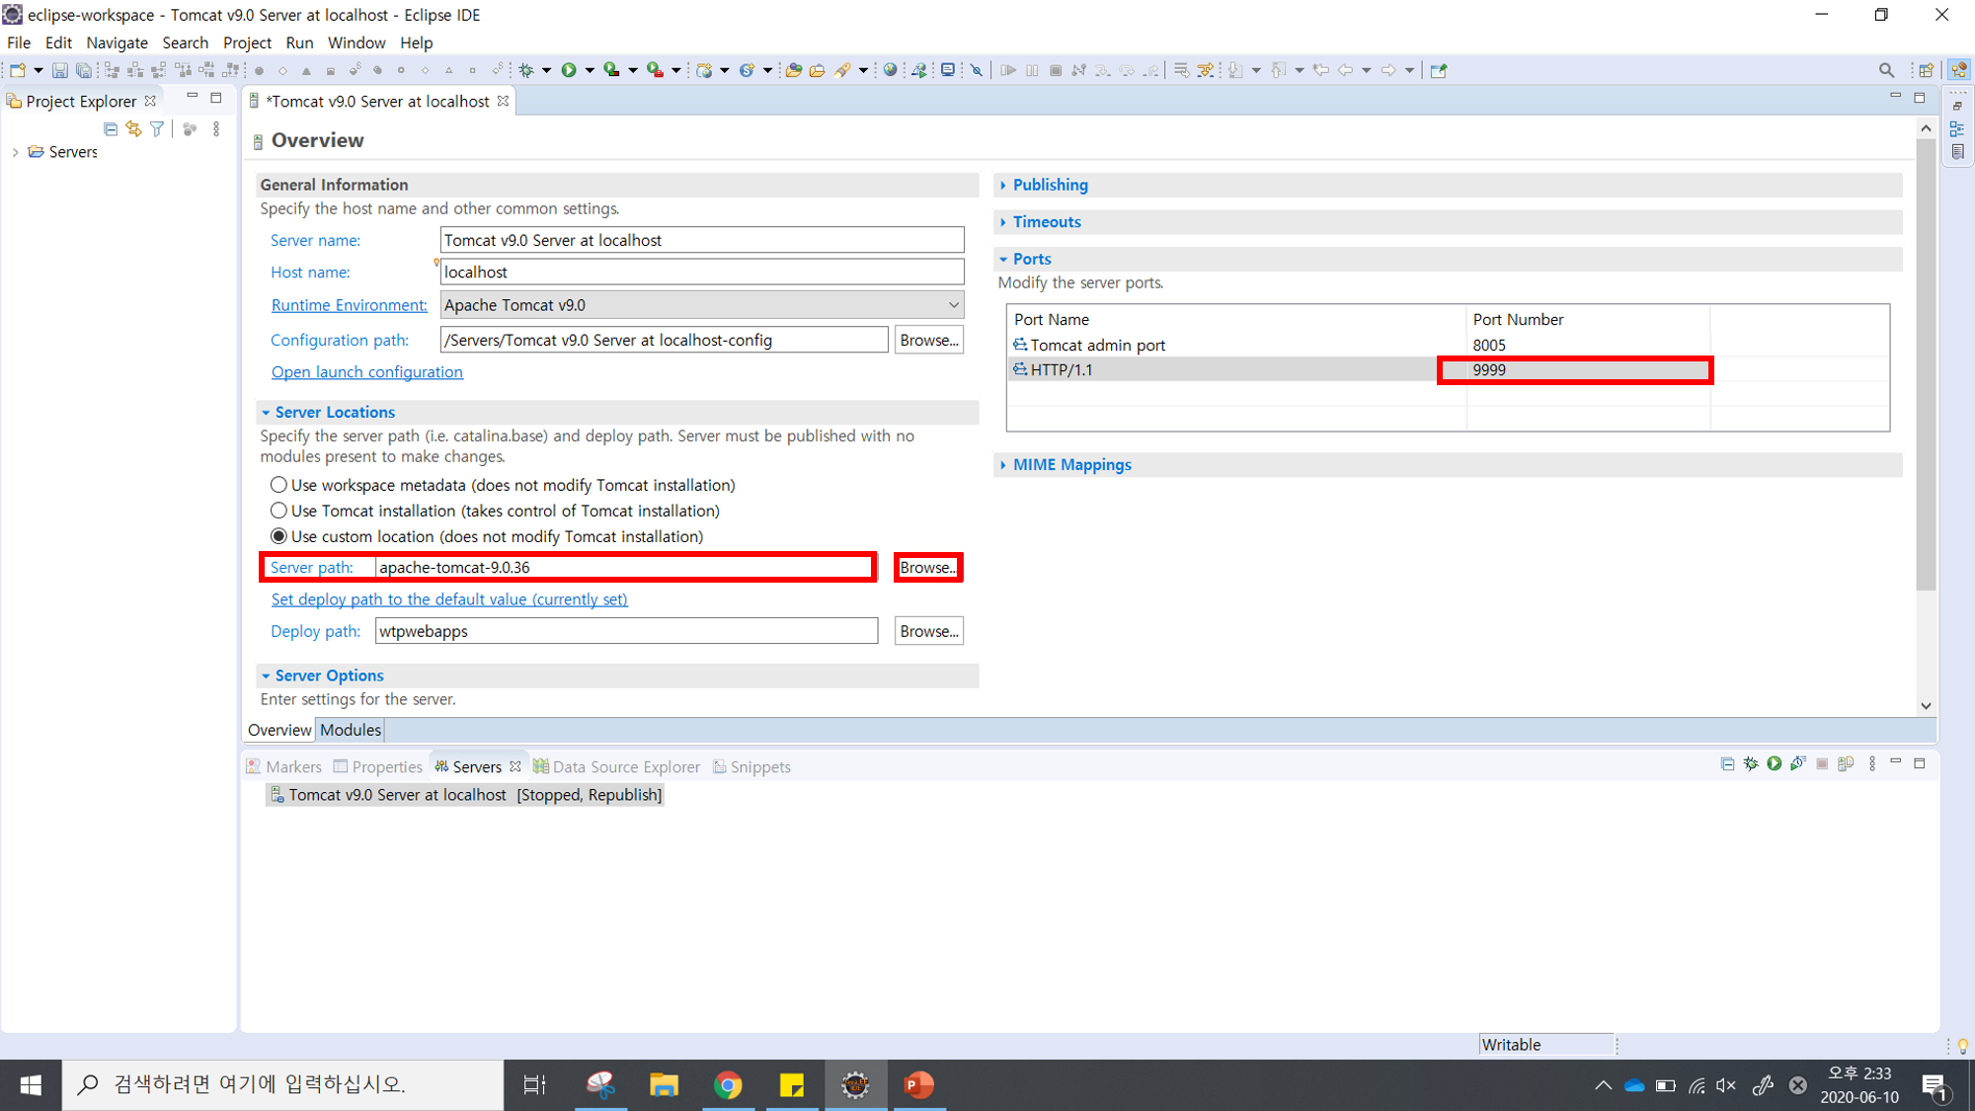This screenshot has width=1975, height=1111.
Task: Expand the Publishing section
Action: 1003,185
